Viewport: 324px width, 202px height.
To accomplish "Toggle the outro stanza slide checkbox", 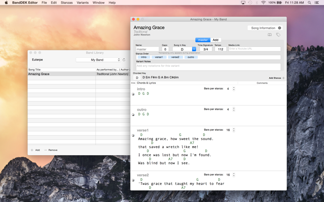I will click(x=133, y=115).
